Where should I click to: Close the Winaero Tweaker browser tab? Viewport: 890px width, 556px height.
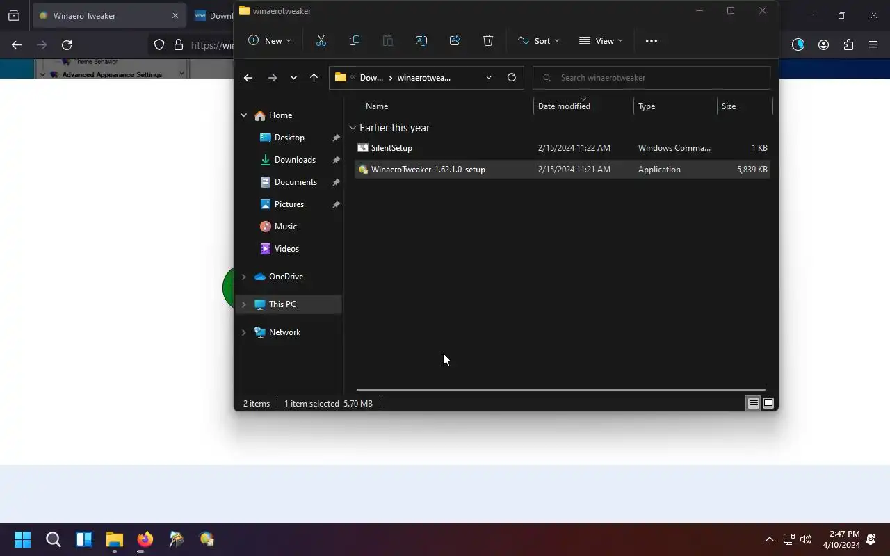point(175,15)
